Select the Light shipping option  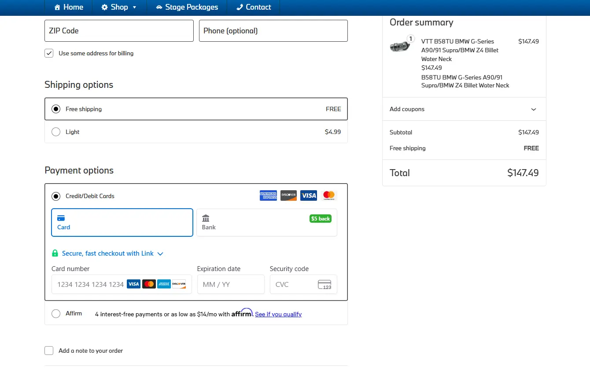[x=56, y=132]
